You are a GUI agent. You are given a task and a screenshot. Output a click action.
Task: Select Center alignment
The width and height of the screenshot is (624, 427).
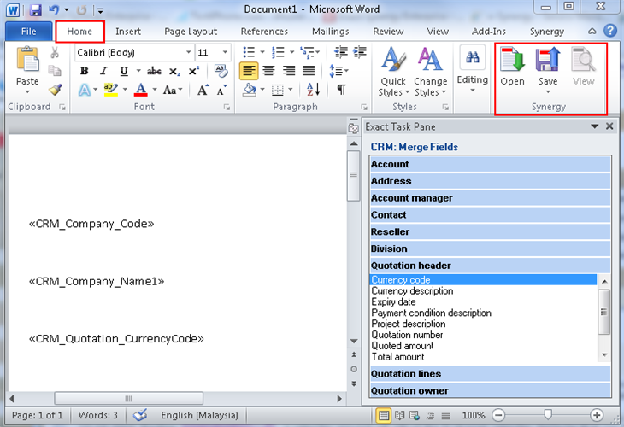pyautogui.click(x=268, y=71)
